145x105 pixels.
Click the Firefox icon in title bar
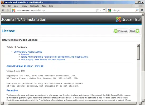click(2, 2)
